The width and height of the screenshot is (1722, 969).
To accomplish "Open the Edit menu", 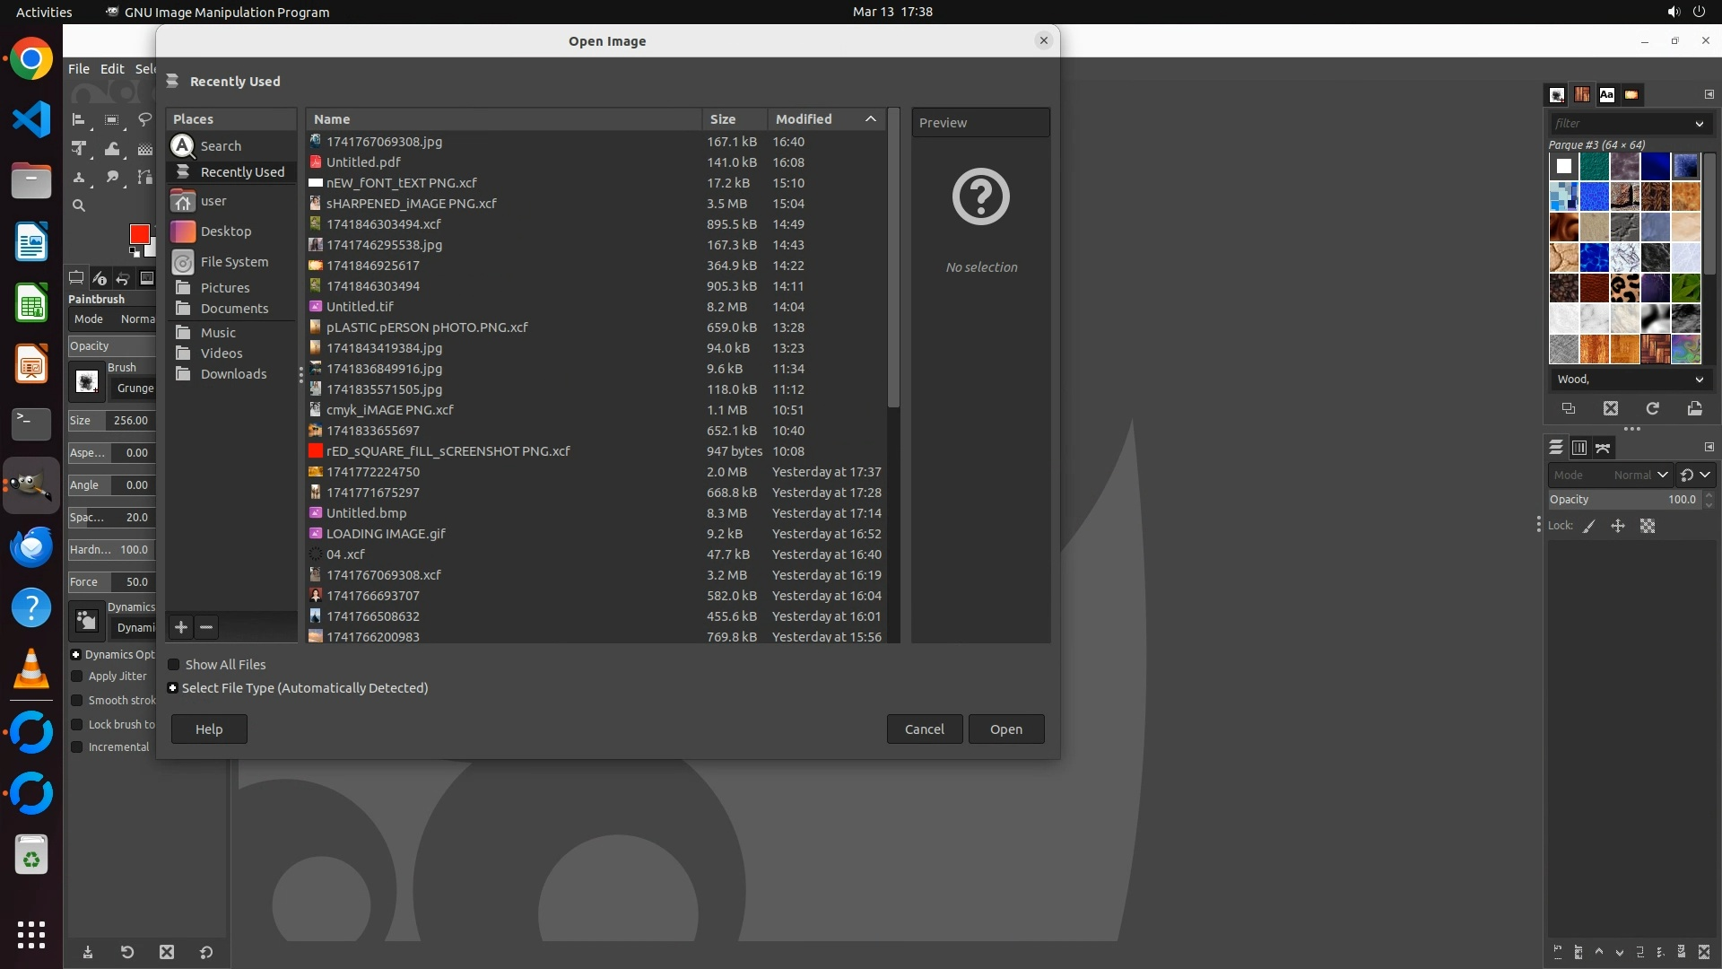I will (x=112, y=69).
